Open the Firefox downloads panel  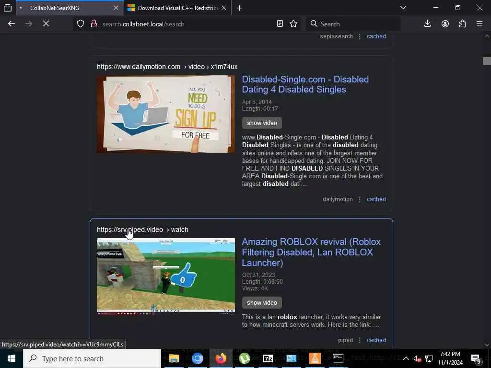[x=427, y=24]
